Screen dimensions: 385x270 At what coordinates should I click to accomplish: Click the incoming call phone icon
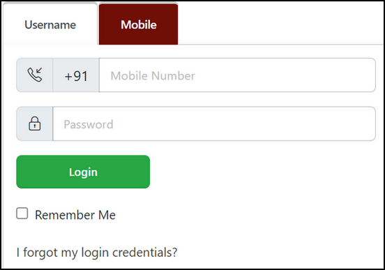[35, 75]
